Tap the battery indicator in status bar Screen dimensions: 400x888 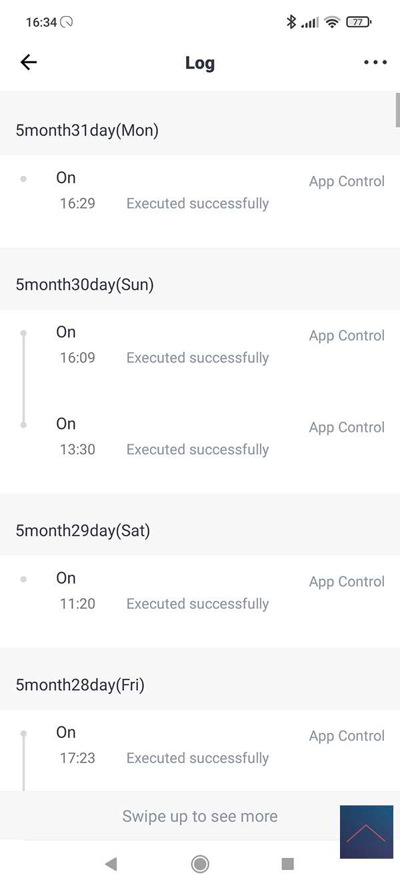358,22
